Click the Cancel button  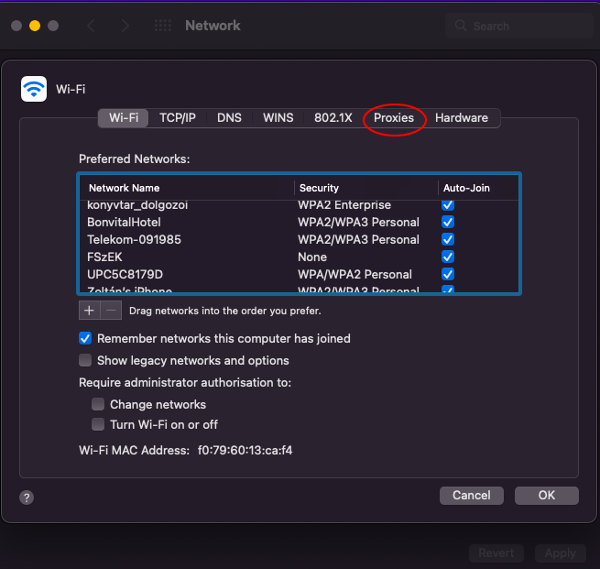471,495
